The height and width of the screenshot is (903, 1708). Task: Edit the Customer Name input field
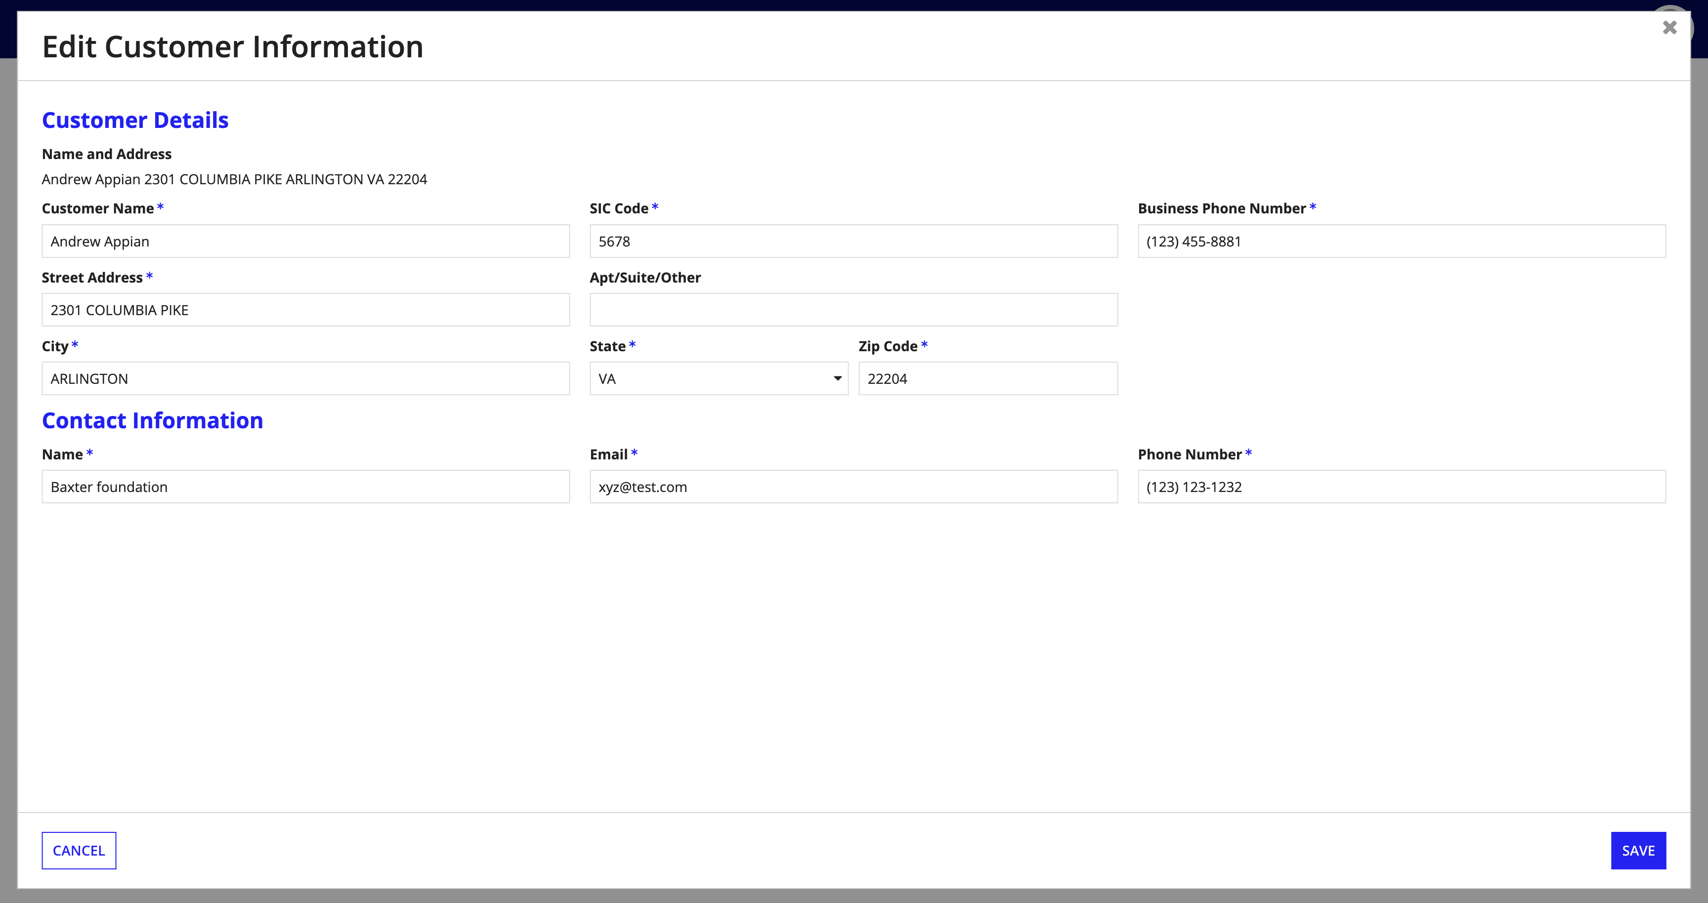click(305, 241)
